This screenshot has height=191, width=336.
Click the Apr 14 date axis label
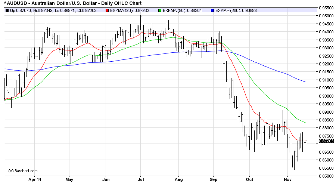click(34, 179)
